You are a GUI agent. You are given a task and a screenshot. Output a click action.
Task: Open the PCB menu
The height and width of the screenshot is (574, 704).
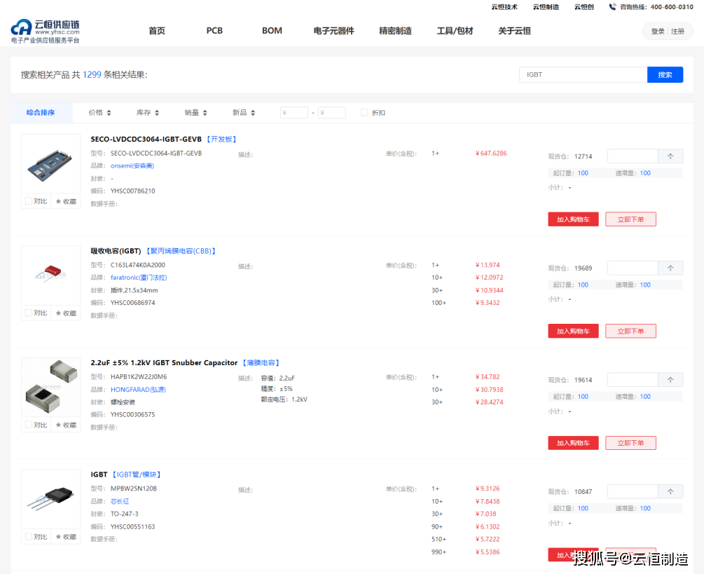pos(214,31)
